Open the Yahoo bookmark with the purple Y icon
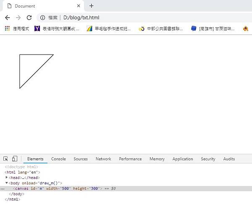This screenshot has width=252, height=222. pos(57,29)
